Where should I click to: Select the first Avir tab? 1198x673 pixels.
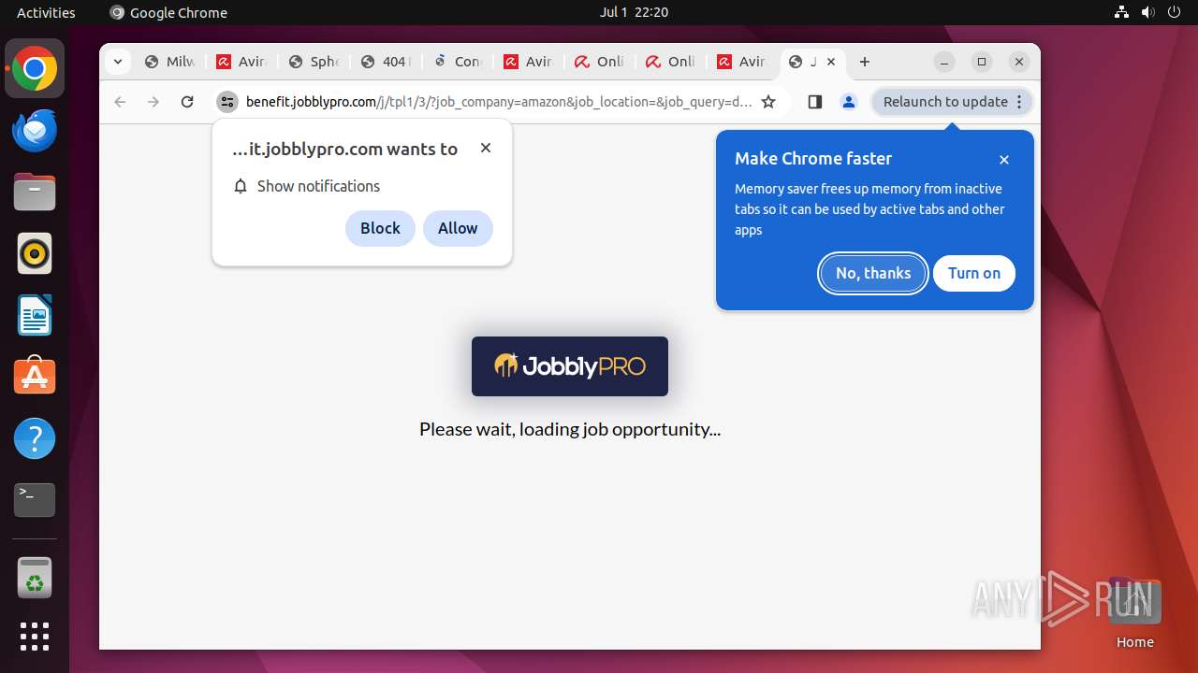coord(241,62)
